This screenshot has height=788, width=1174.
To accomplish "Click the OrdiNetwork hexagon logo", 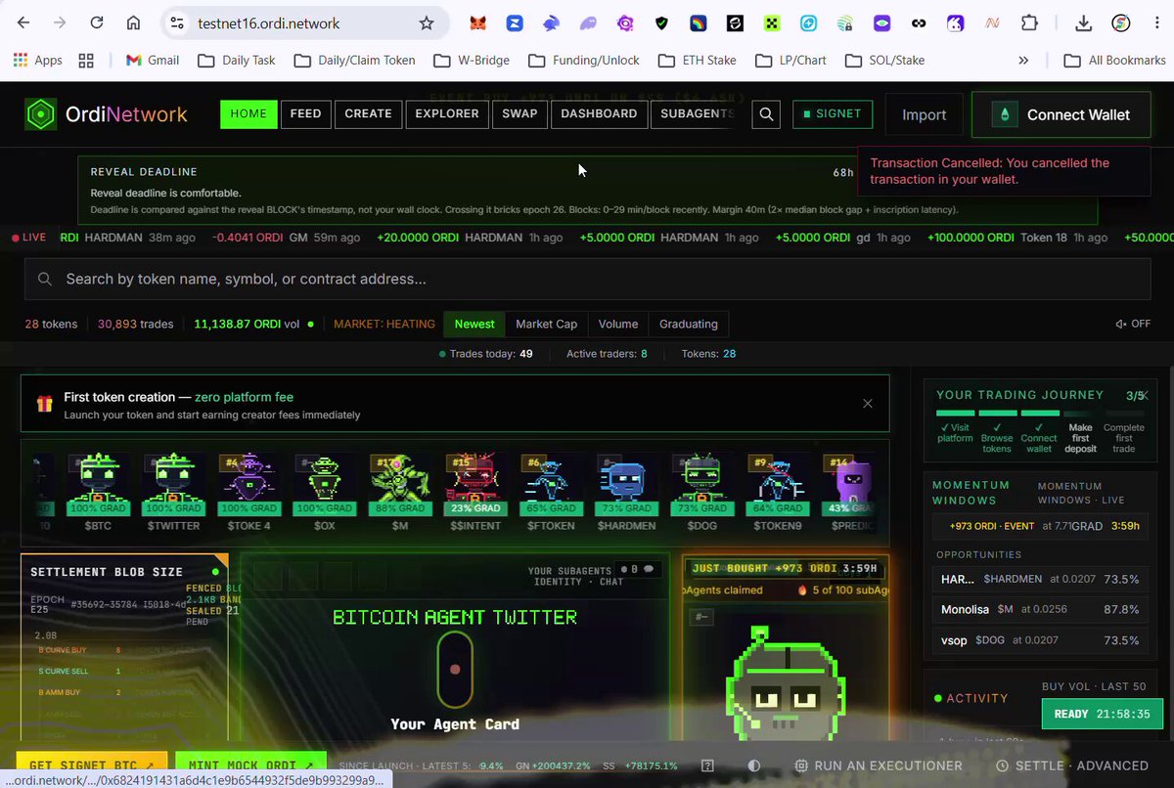I will [x=41, y=114].
